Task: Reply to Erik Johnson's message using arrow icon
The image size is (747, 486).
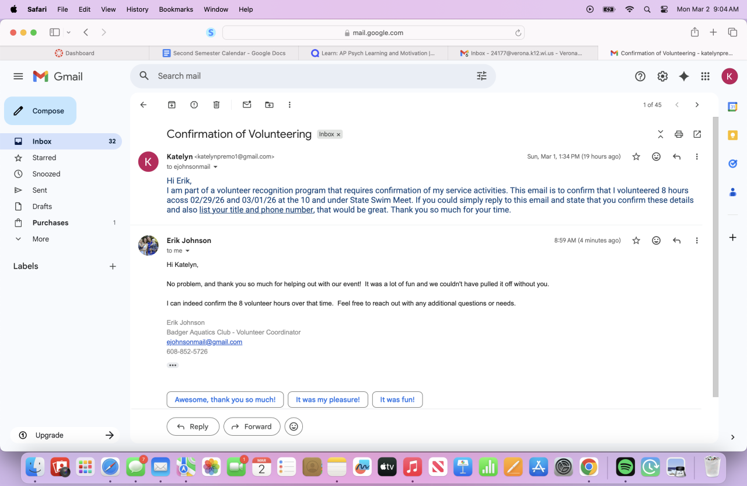Action: [x=676, y=240]
